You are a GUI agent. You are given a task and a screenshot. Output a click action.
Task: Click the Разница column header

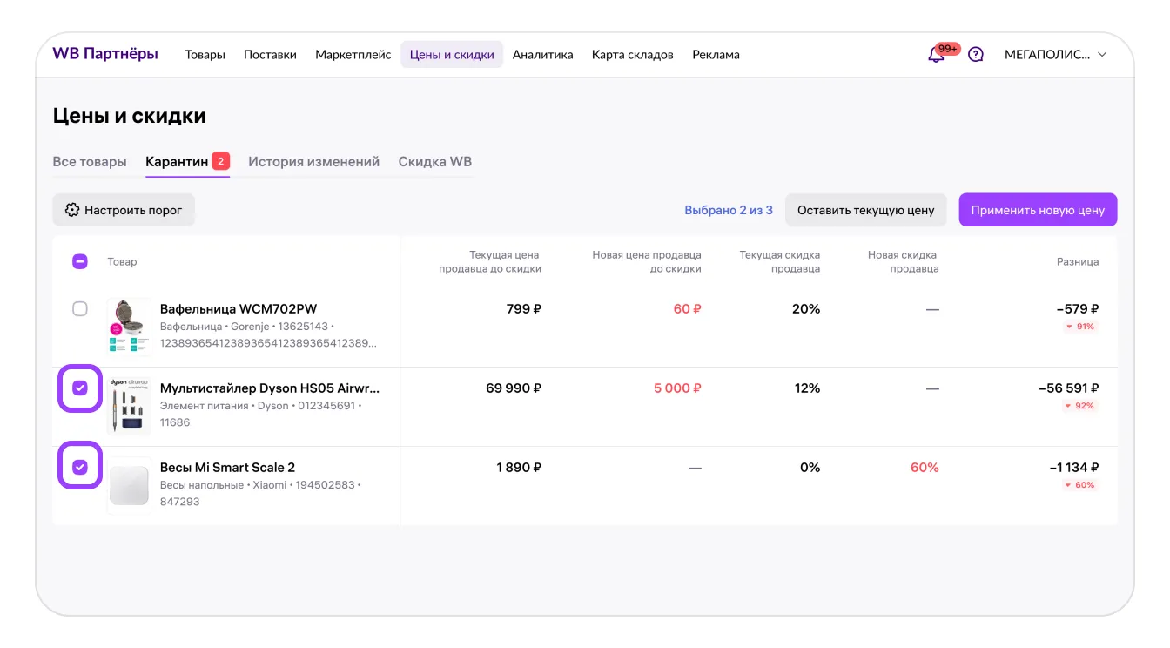click(x=1078, y=261)
